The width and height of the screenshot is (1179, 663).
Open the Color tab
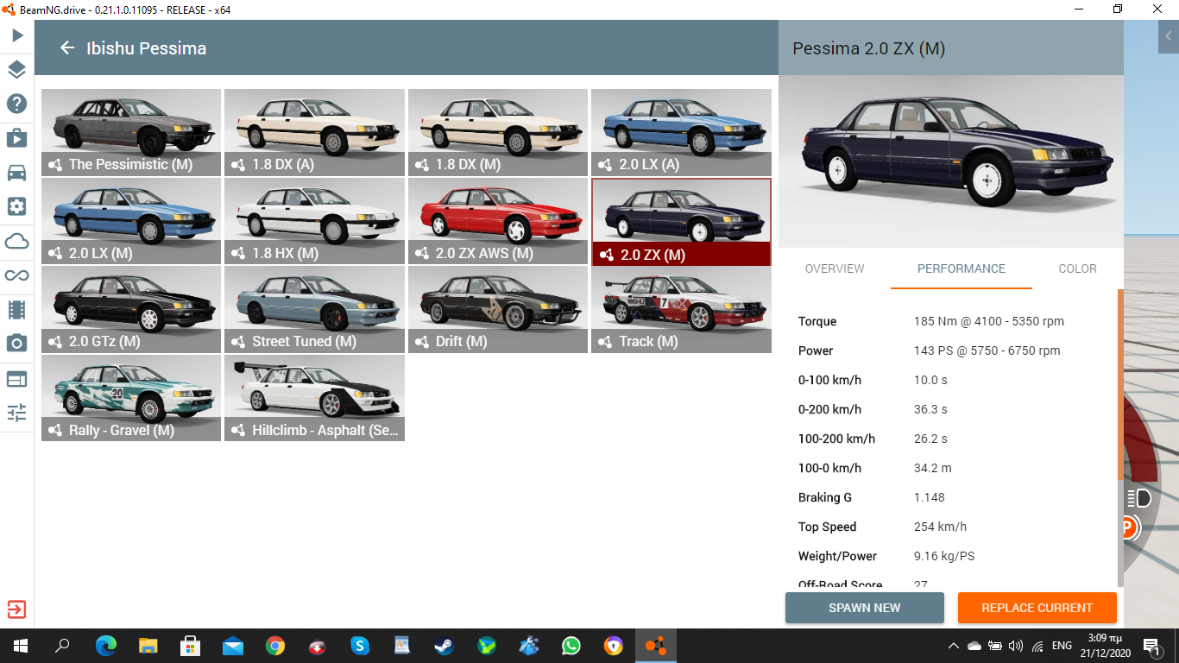tap(1077, 268)
